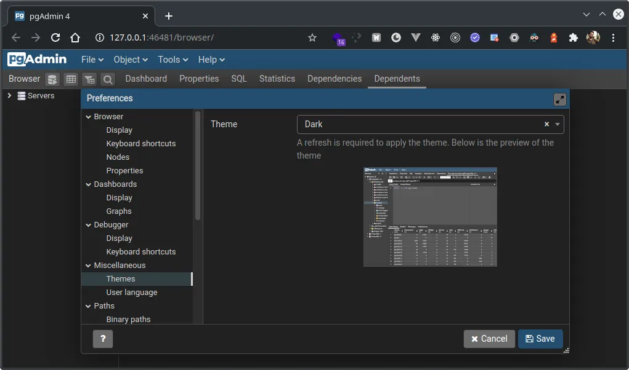Open the Tools menu
The width and height of the screenshot is (629, 370).
[x=173, y=60]
